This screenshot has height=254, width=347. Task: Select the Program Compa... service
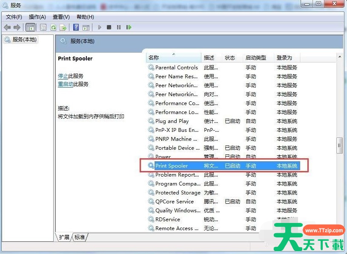tap(178, 184)
